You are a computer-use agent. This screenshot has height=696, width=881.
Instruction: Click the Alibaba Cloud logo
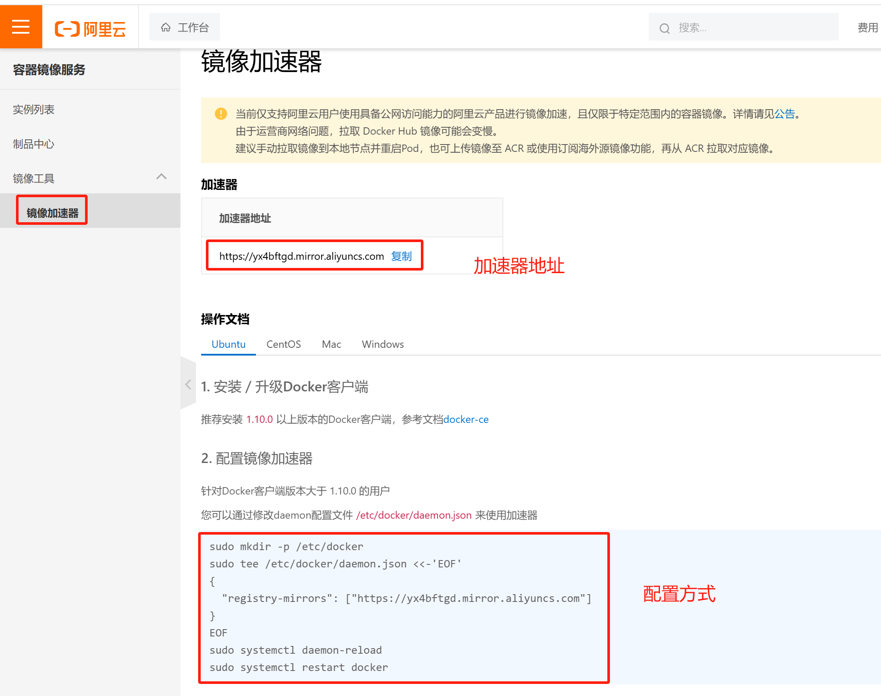tap(90, 29)
